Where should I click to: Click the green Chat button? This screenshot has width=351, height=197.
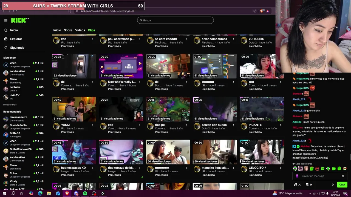[342, 185]
